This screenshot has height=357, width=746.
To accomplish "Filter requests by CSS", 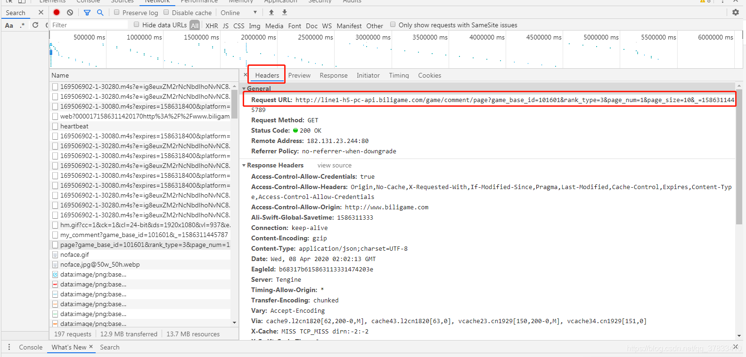I will (x=239, y=26).
